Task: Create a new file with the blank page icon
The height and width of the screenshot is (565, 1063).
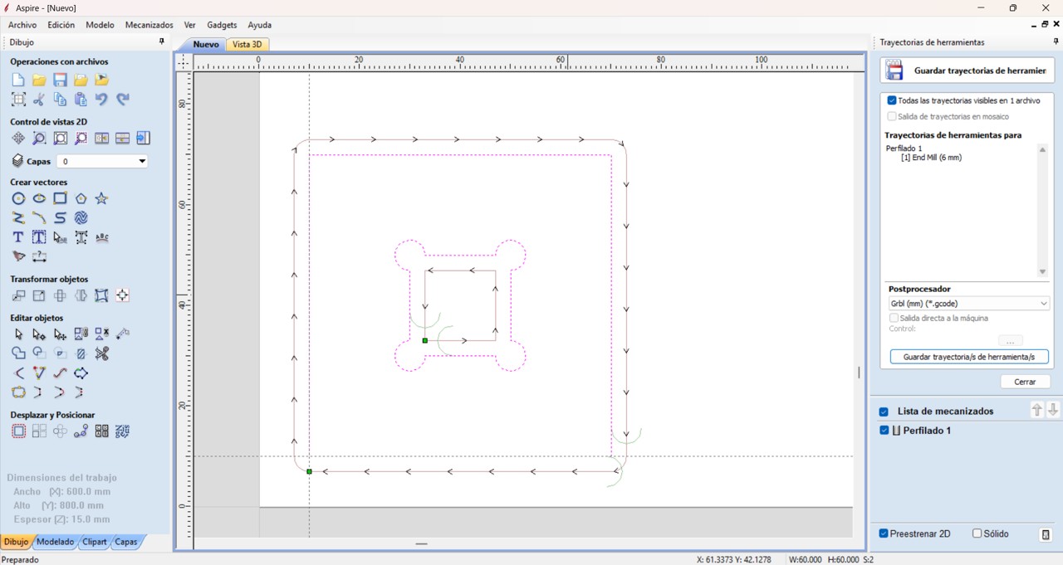Action: [x=18, y=80]
